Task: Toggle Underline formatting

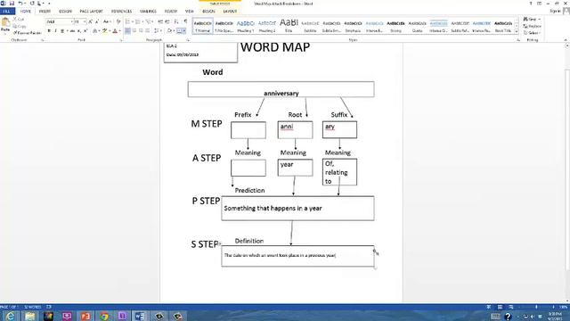Action: (x=62, y=31)
